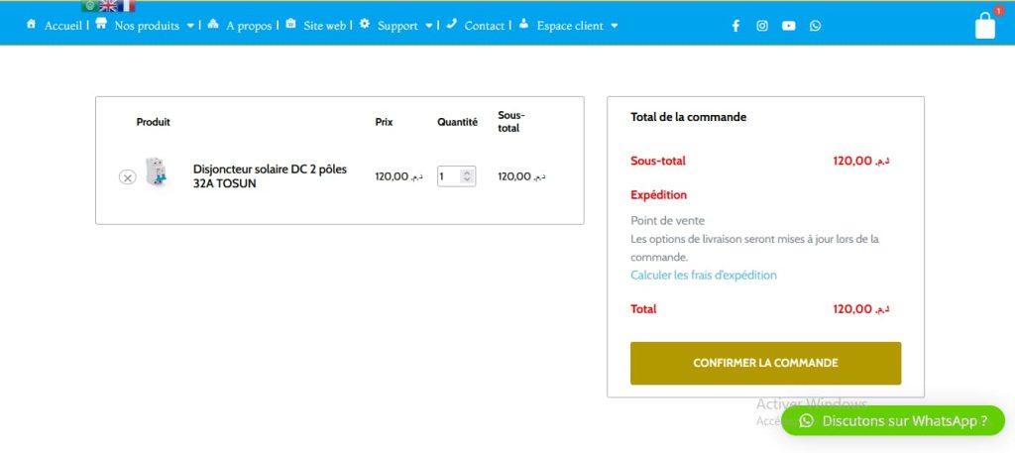
Task: Select the English UK flag
Action: [108, 6]
